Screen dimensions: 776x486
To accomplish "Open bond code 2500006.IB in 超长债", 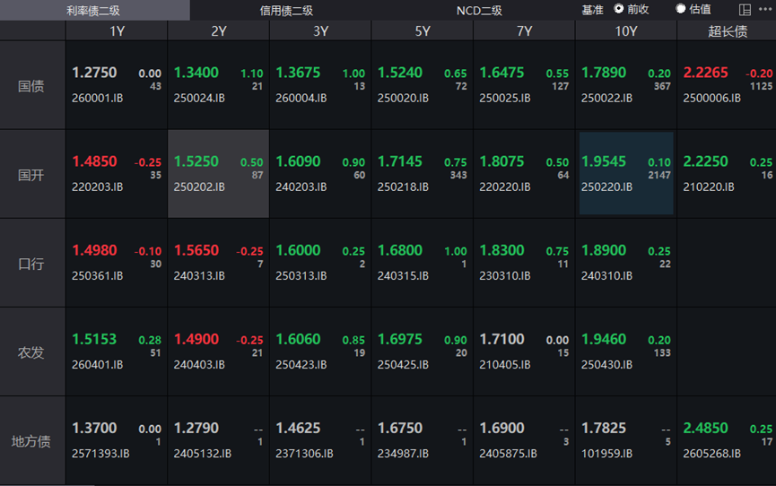I will [x=712, y=98].
